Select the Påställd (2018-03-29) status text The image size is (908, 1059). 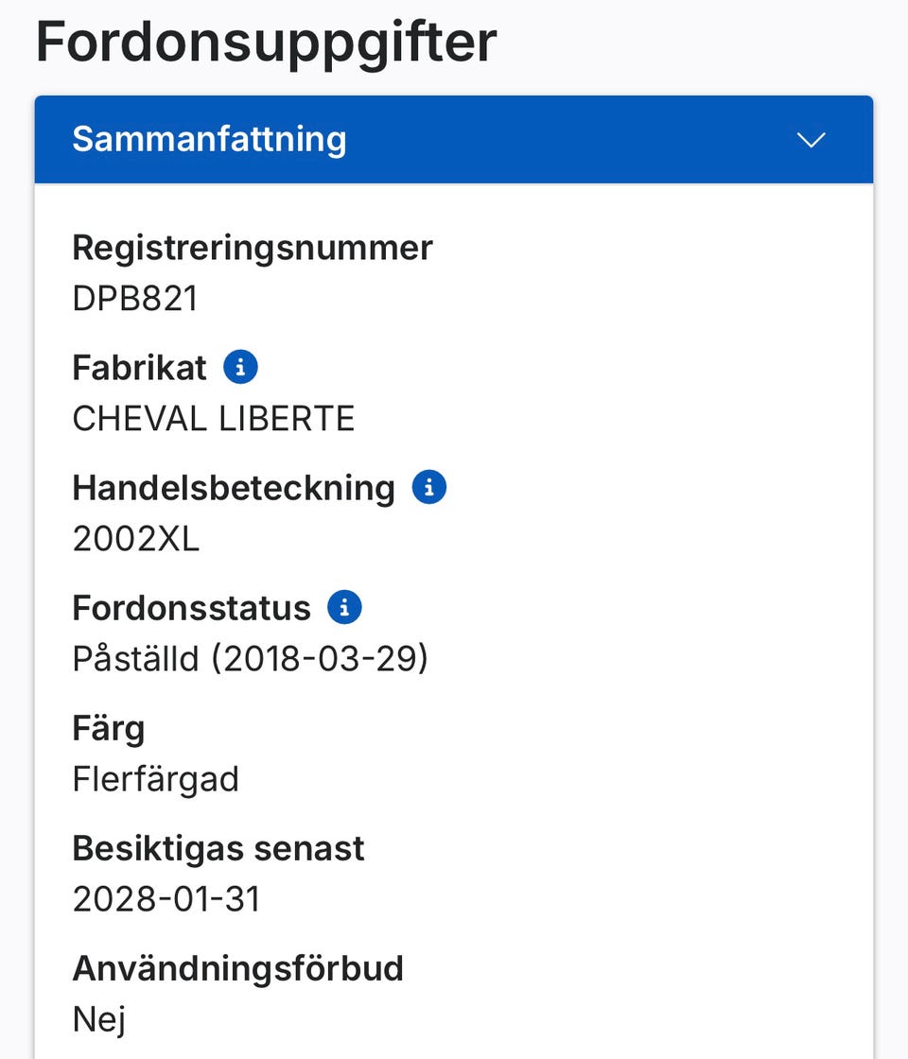pos(250,659)
